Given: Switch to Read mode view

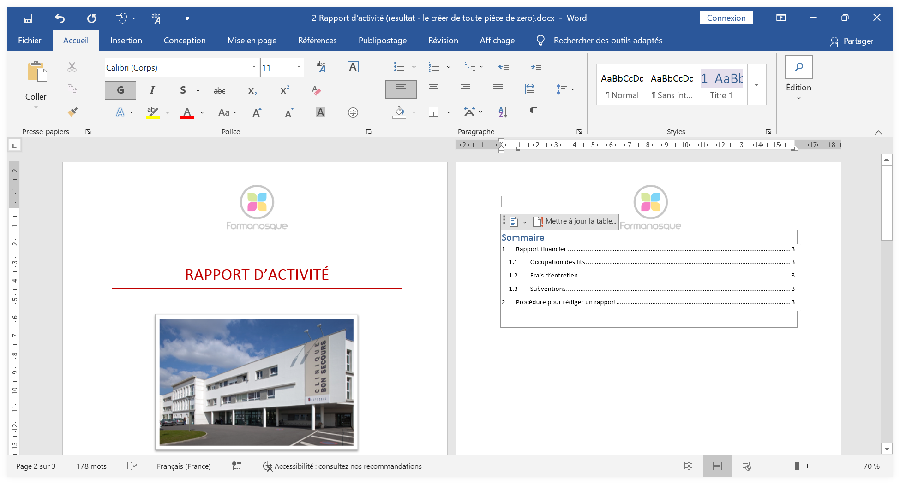Looking at the screenshot, I should click(689, 466).
